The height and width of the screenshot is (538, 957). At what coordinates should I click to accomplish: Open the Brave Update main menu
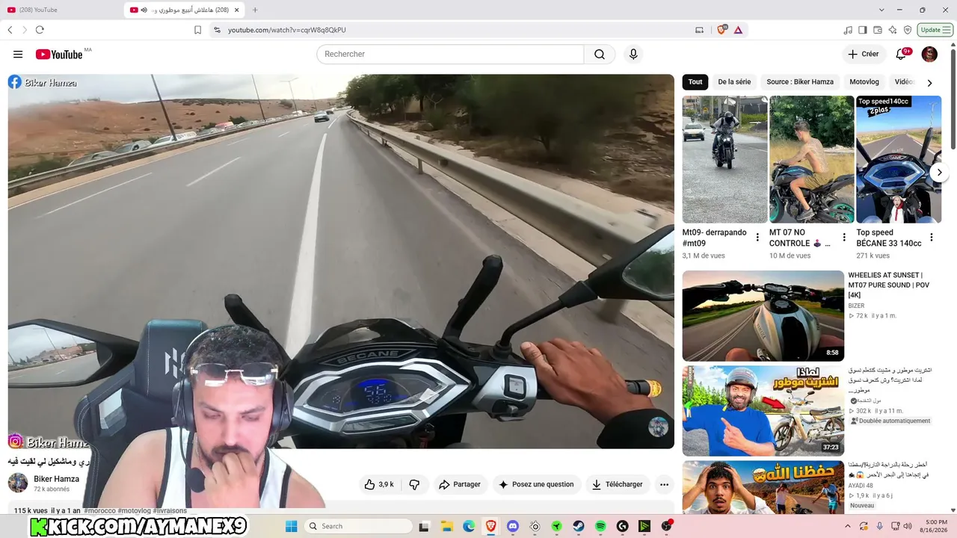pyautogui.click(x=935, y=30)
